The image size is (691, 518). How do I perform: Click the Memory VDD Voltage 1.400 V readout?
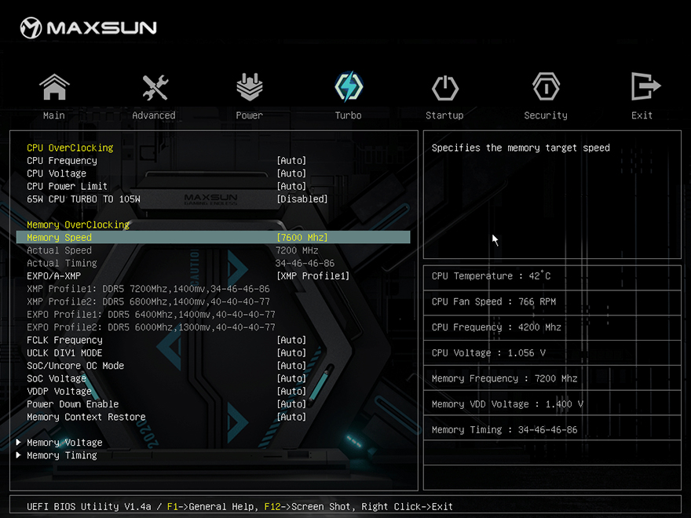[507, 404]
